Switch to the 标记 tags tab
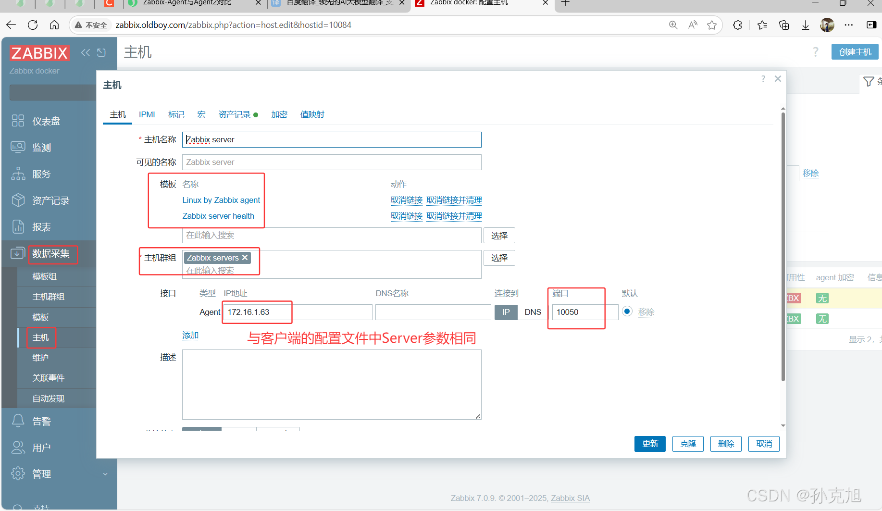The height and width of the screenshot is (511, 882). pyautogui.click(x=176, y=114)
